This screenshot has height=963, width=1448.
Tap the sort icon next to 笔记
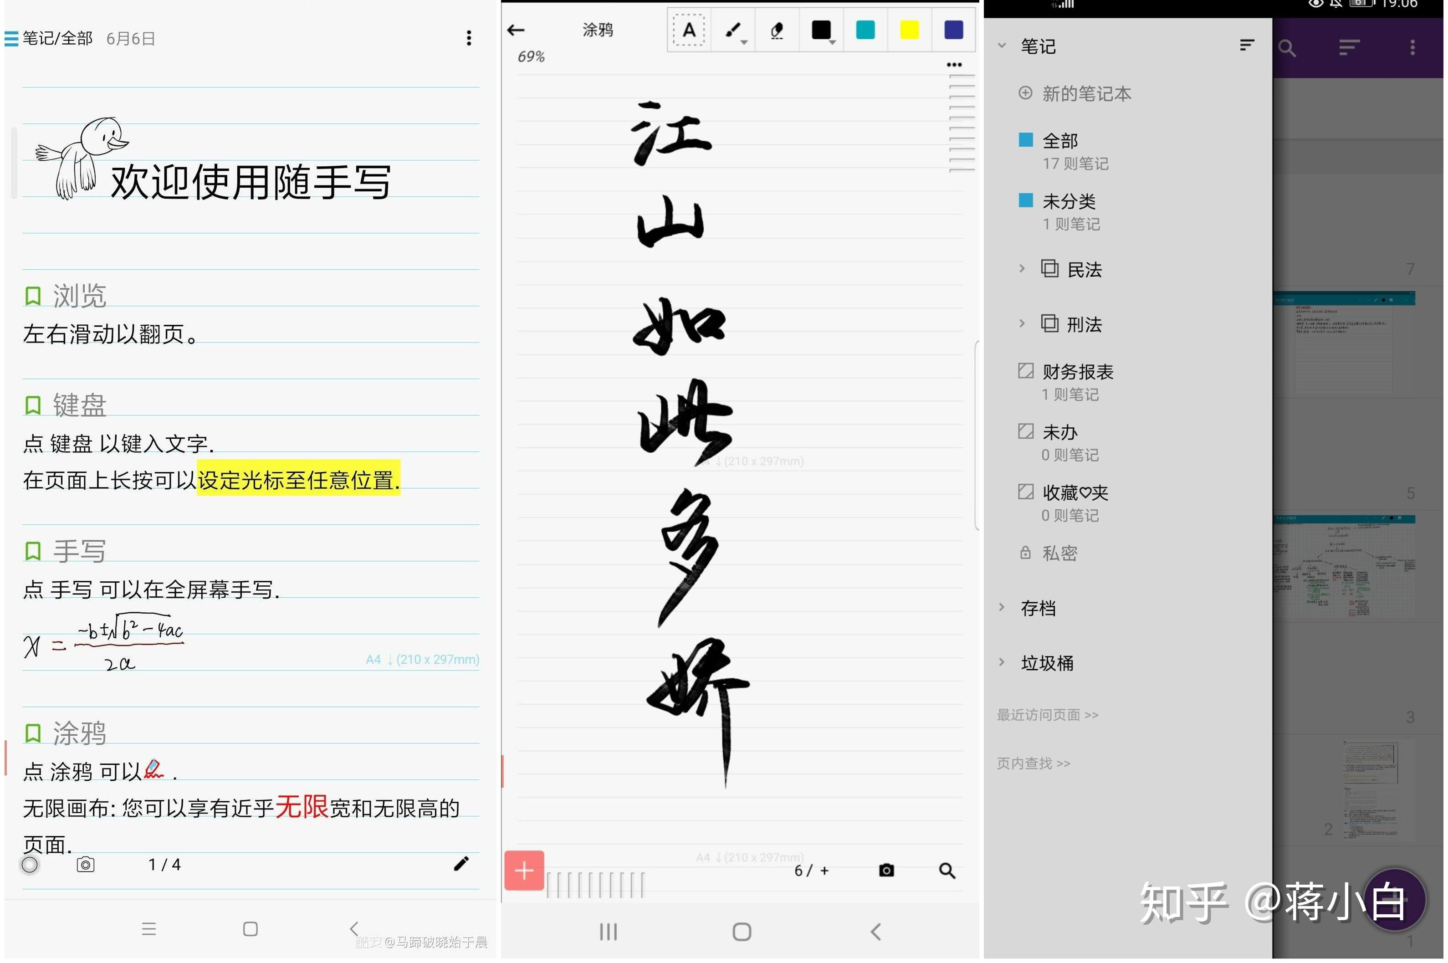(1247, 45)
